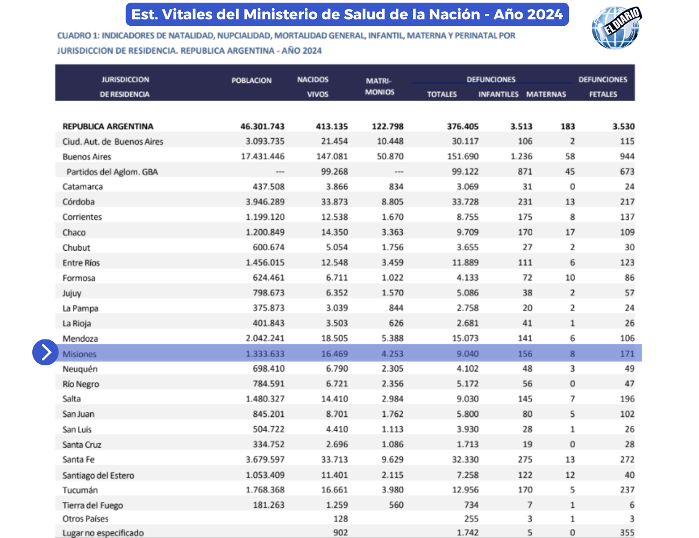Click the El Diario globe logo
Screen dimensions: 699x538
coord(616,28)
